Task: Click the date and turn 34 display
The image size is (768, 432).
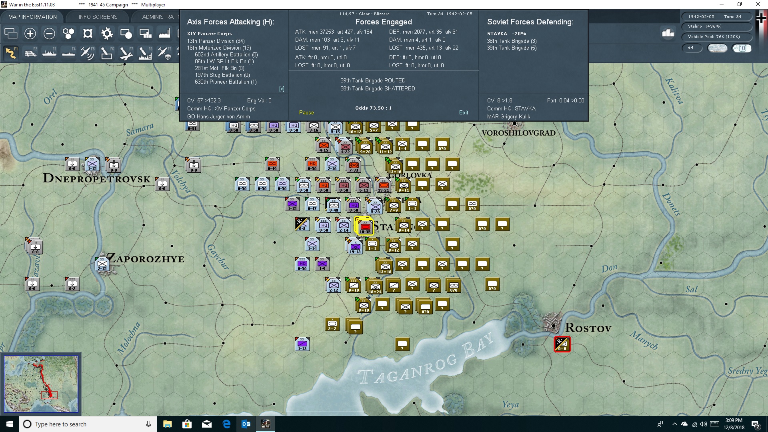Action: [x=716, y=16]
